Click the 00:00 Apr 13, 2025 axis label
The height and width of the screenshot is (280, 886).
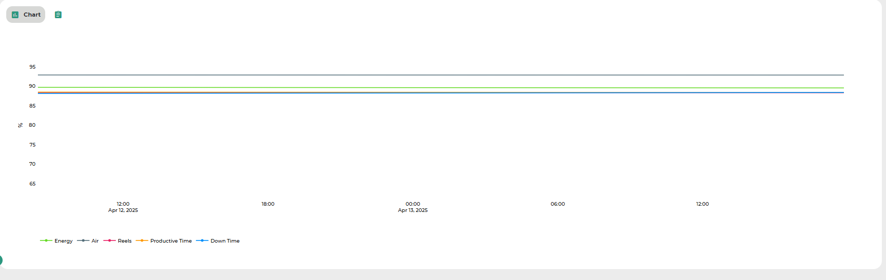413,207
